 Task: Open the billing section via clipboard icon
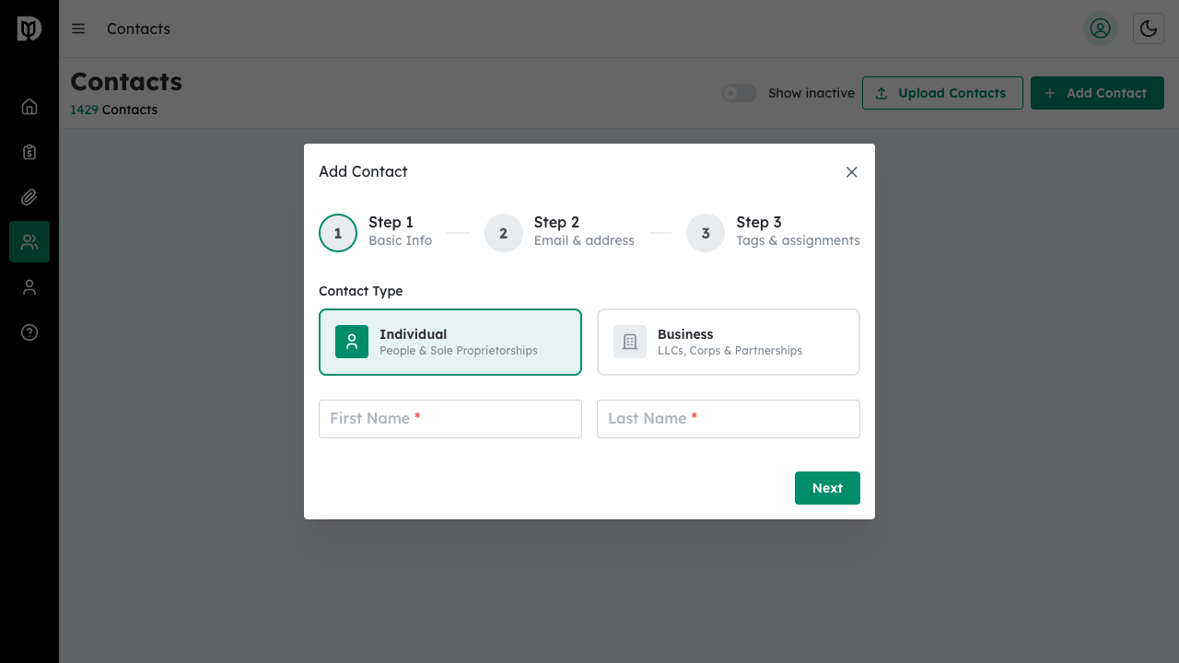[x=29, y=151]
